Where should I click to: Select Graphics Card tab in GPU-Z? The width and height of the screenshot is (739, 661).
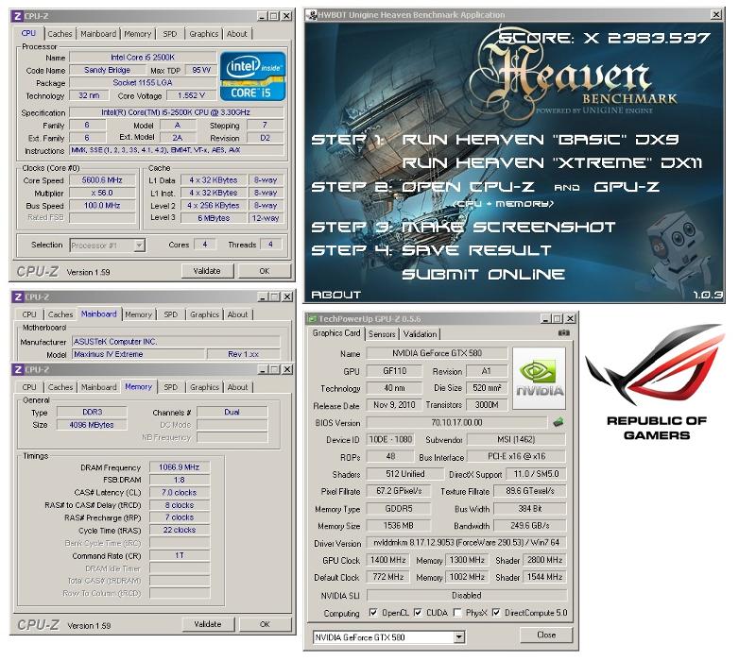pyautogui.click(x=336, y=332)
